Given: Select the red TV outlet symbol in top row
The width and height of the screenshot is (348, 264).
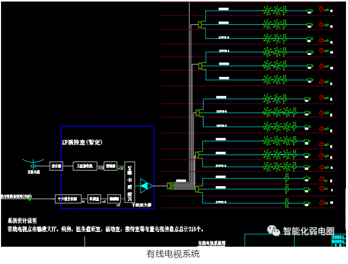Looking at the screenshot, I should (321, 10).
